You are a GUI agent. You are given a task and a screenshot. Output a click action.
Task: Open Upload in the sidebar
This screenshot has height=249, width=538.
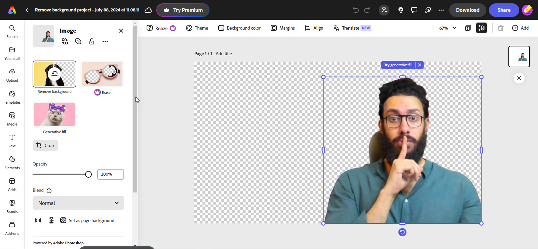12,75
